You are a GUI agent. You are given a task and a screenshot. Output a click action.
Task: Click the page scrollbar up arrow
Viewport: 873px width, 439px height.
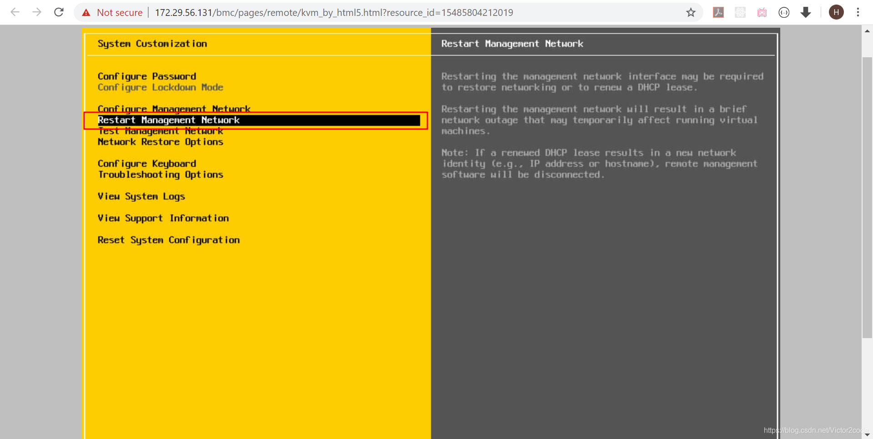click(x=867, y=31)
